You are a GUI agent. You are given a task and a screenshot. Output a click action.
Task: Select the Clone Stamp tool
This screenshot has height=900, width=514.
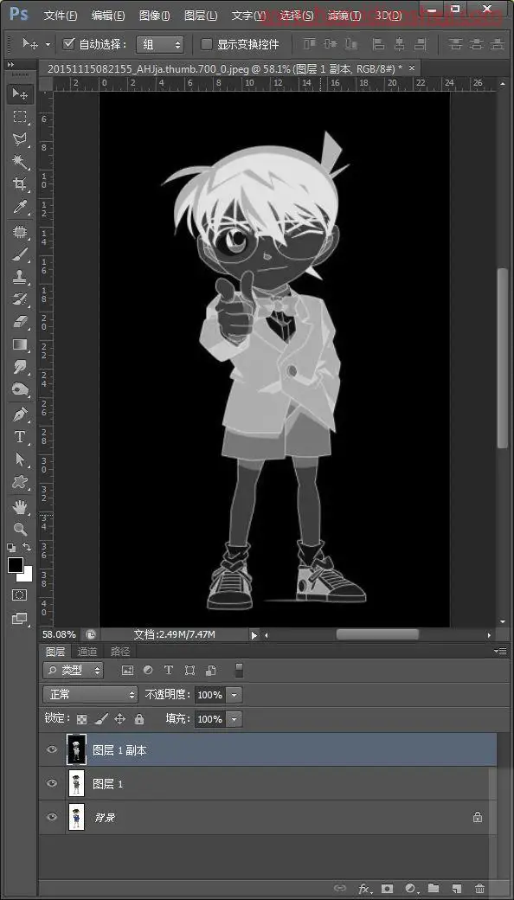coord(20,277)
